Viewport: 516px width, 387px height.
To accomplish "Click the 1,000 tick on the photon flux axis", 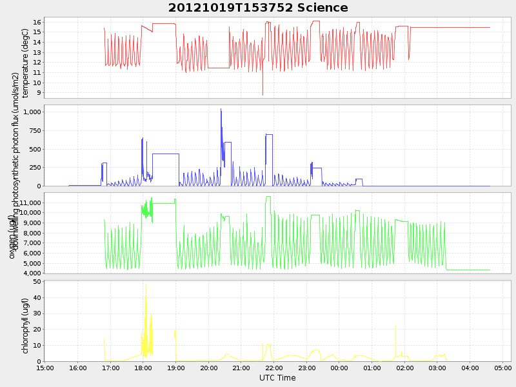I will 32,112.
